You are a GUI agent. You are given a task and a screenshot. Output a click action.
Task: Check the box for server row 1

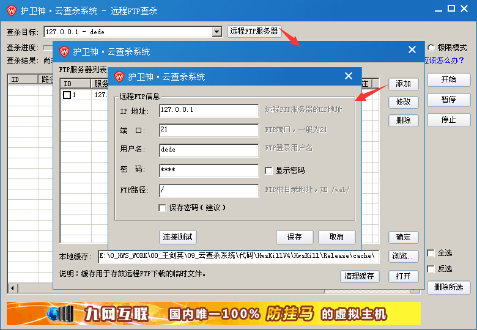[67, 95]
